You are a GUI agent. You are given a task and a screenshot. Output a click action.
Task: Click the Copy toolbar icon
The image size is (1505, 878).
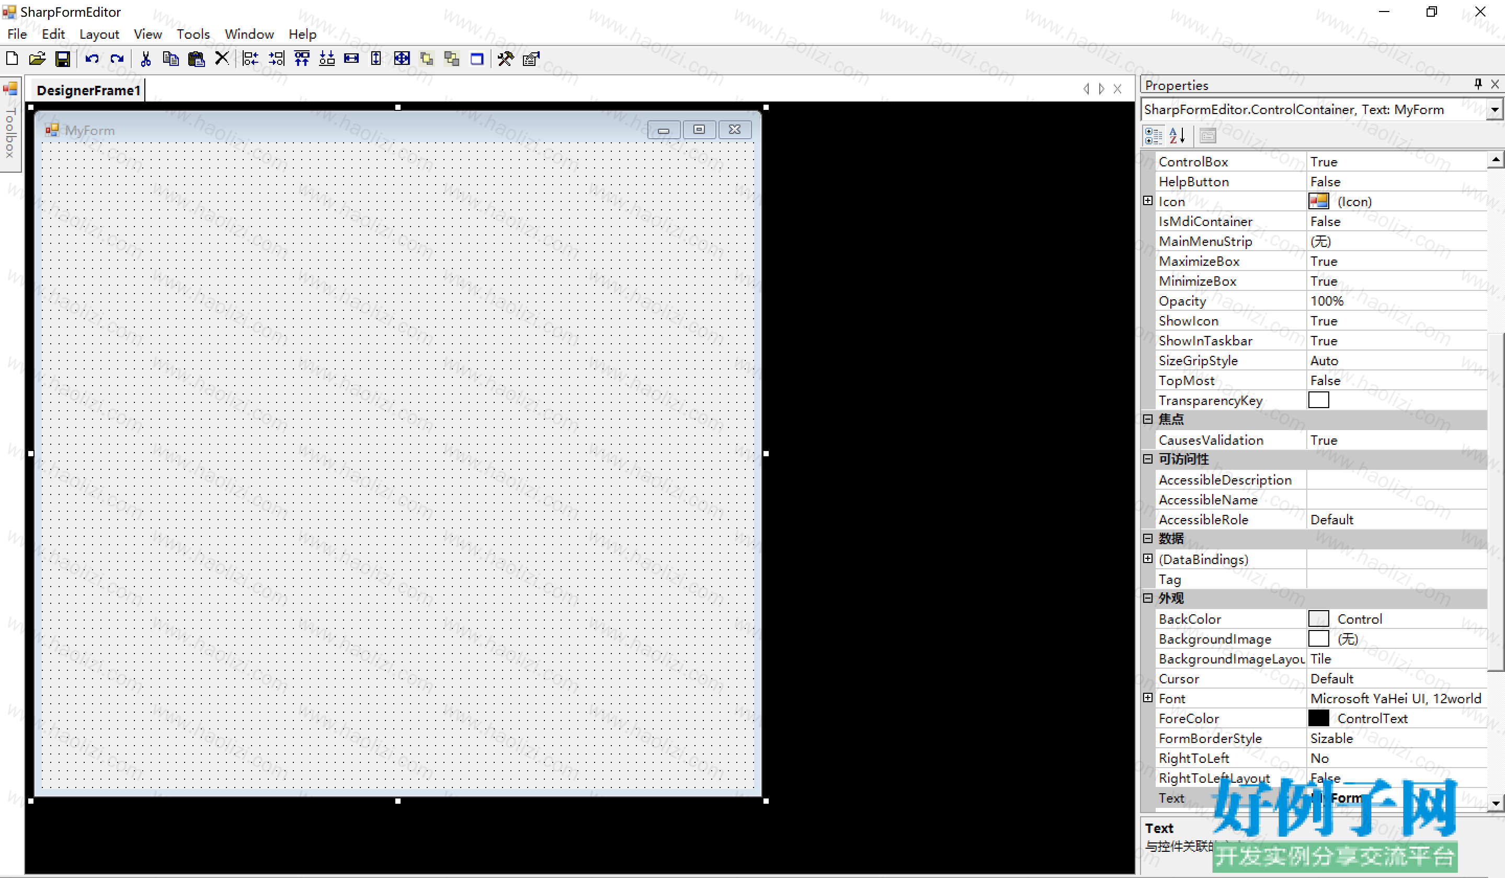[171, 59]
